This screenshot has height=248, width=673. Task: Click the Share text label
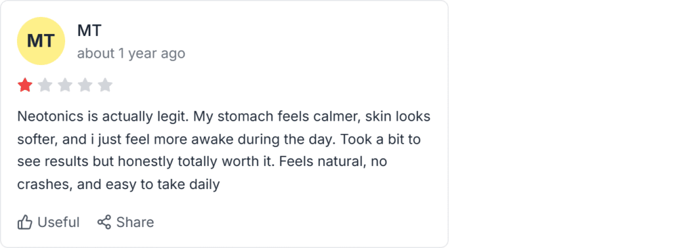(135, 222)
